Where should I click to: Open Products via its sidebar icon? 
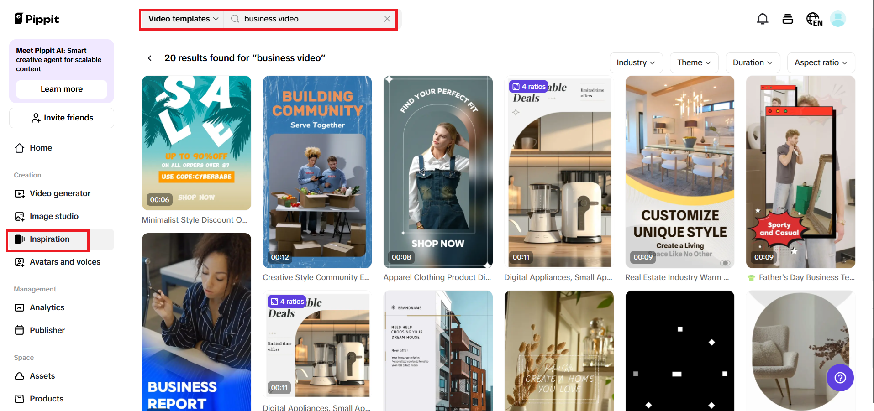click(19, 399)
